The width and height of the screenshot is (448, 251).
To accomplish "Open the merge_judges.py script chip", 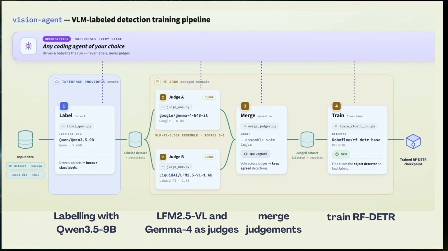I will pos(259,126).
